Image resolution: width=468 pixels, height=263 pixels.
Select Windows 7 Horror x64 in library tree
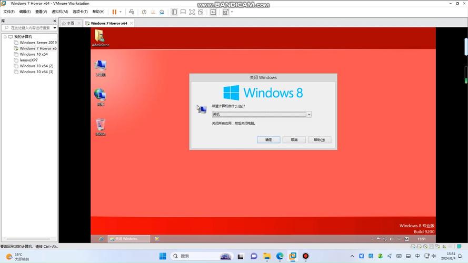pyautogui.click(x=38, y=48)
